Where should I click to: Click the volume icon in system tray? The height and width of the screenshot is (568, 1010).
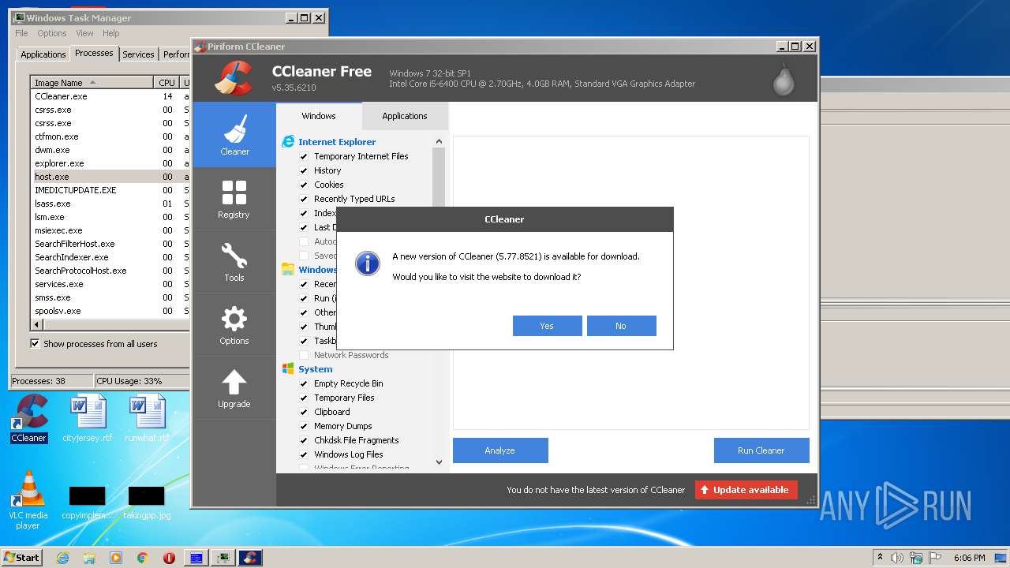(896, 558)
